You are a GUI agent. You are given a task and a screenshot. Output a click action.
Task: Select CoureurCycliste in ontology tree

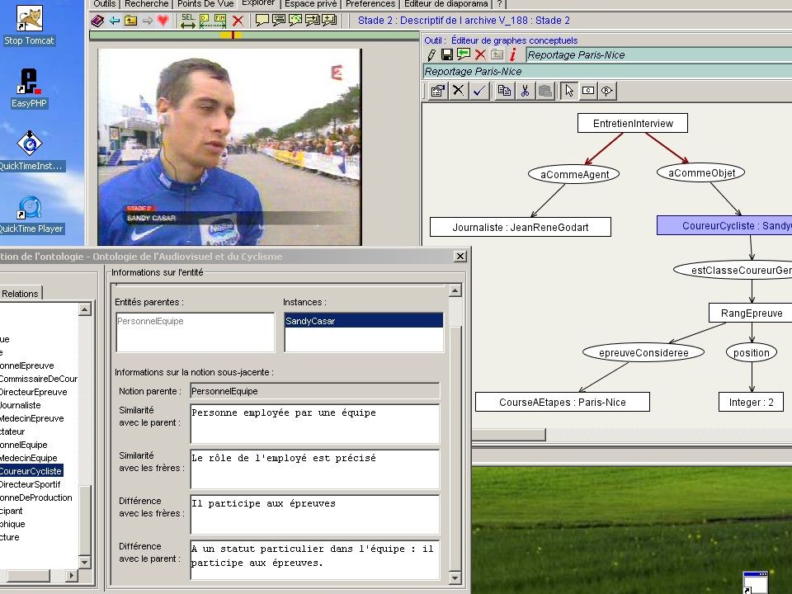[x=31, y=471]
